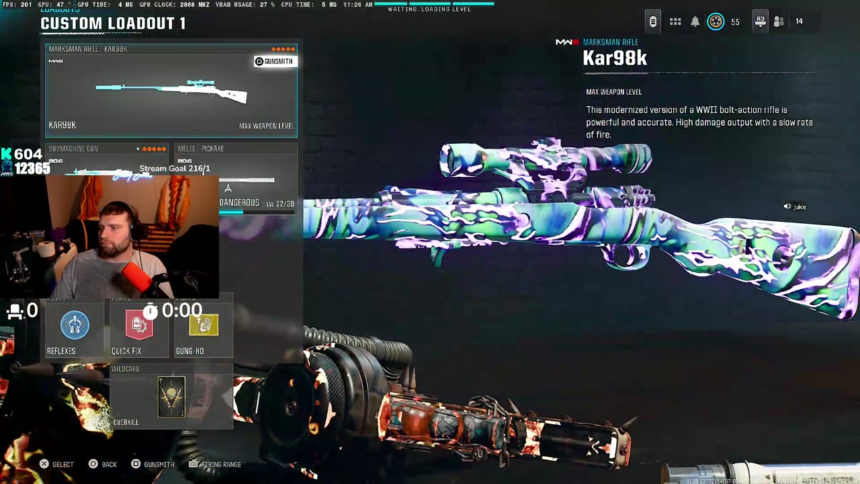The width and height of the screenshot is (860, 484).
Task: Click the player rank emblem
Action: click(x=716, y=22)
